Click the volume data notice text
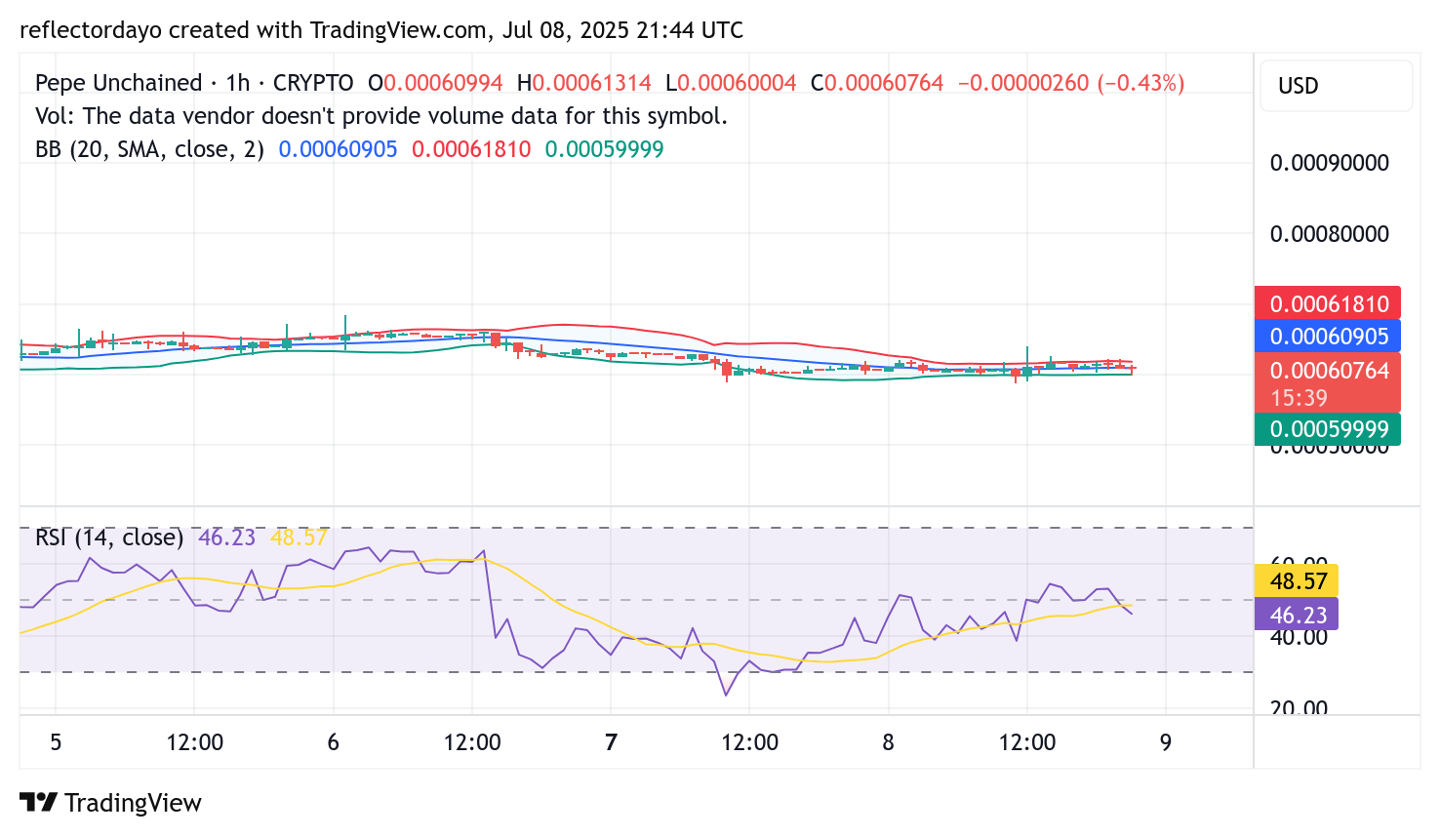 pyautogui.click(x=381, y=116)
